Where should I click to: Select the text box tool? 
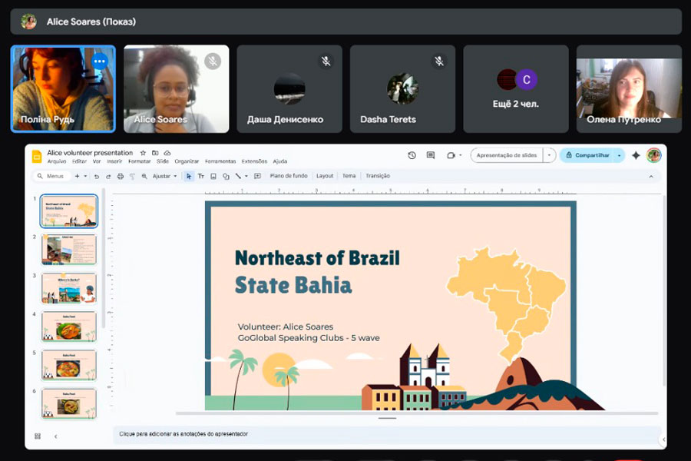point(201,176)
